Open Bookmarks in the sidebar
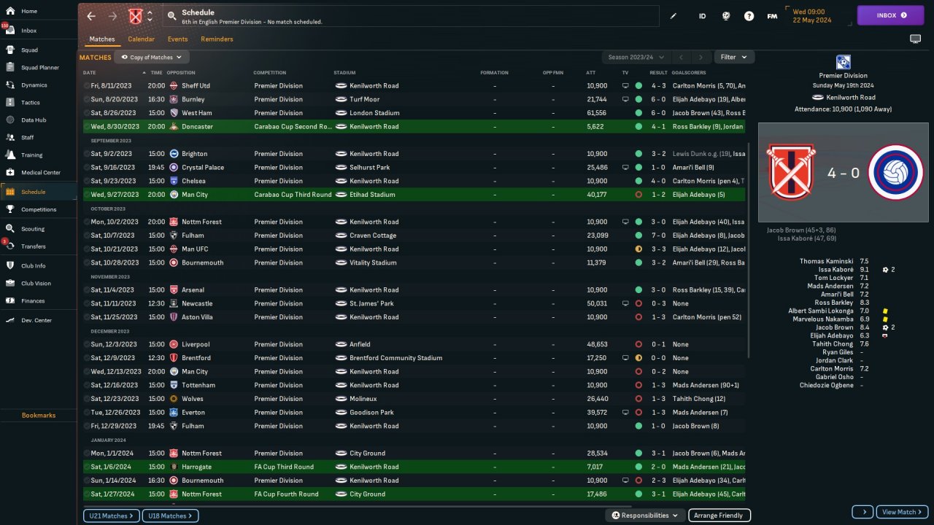934x525 pixels. click(38, 415)
